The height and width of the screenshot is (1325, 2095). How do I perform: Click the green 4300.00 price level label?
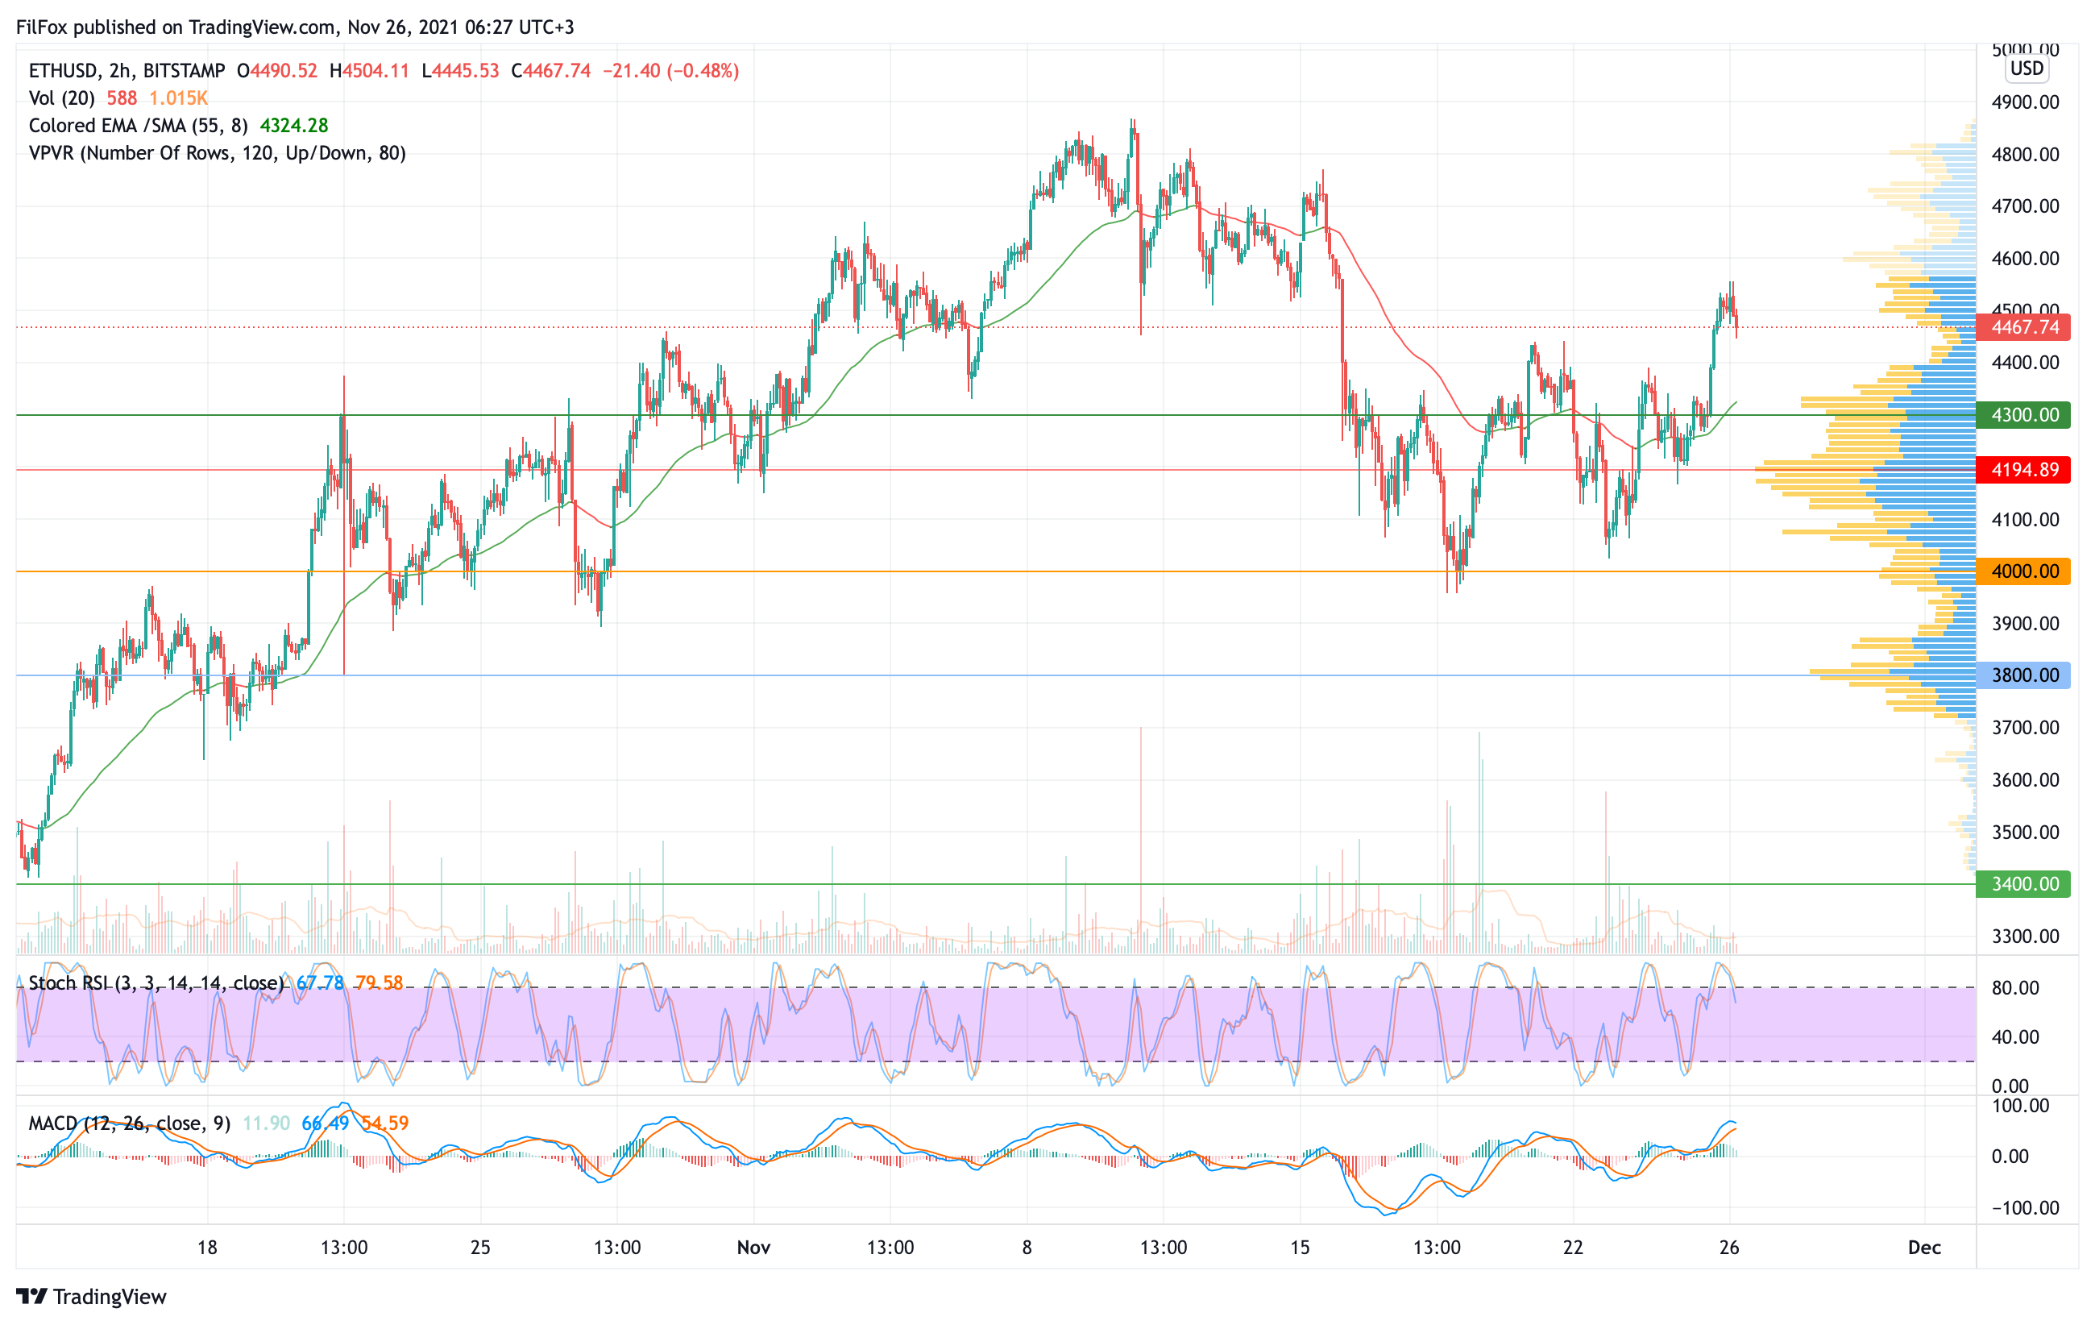click(x=2023, y=415)
